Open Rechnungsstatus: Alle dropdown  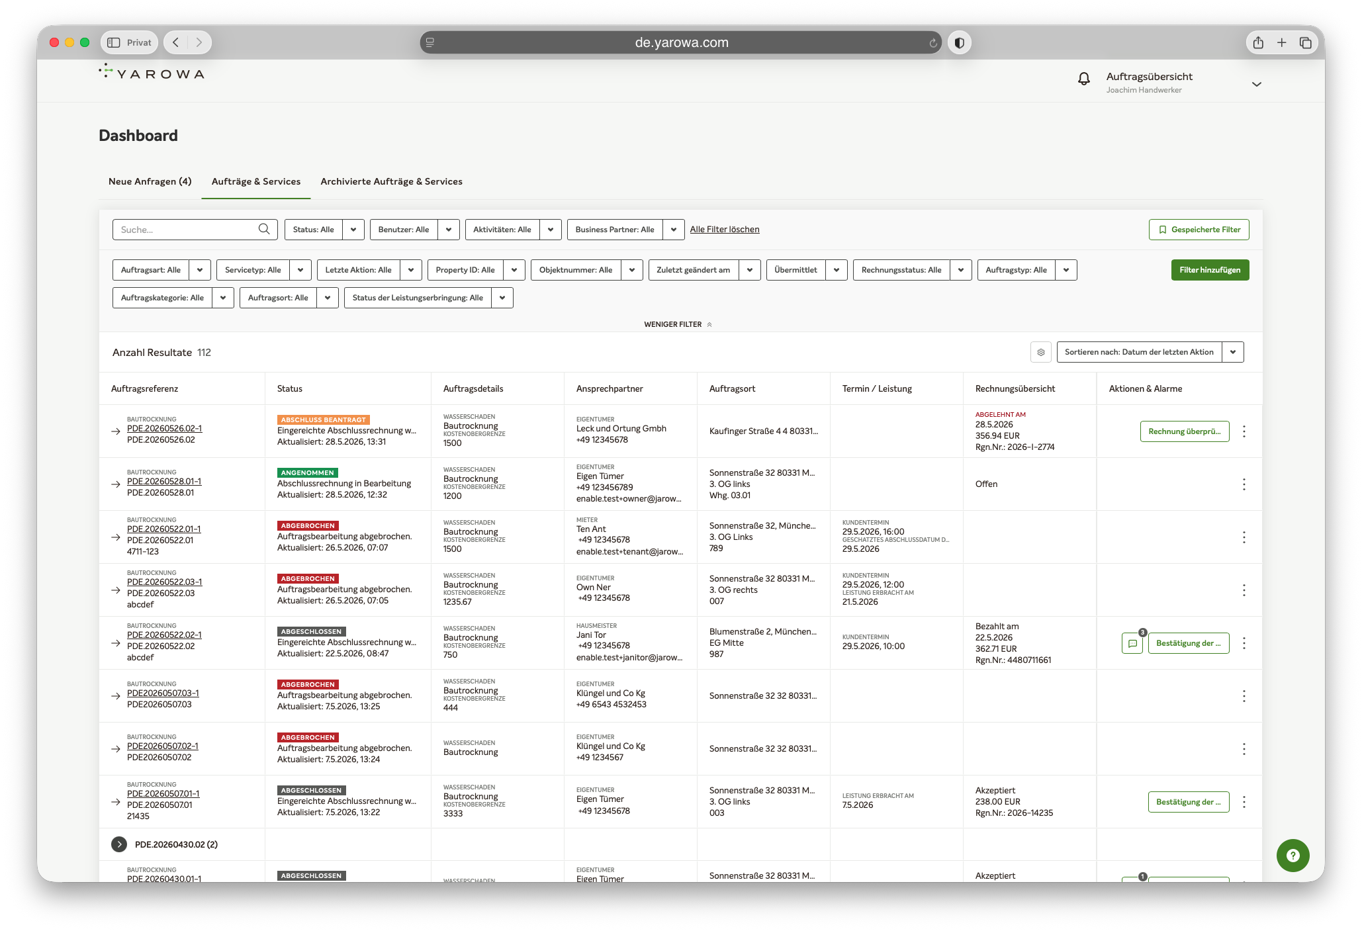point(912,270)
